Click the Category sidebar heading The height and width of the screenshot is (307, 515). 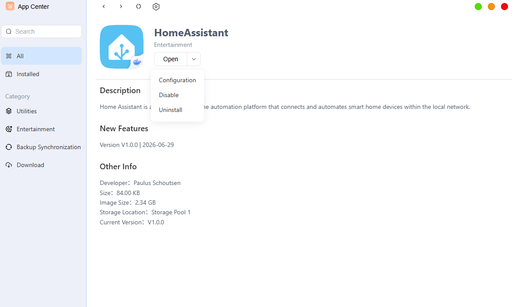click(18, 97)
